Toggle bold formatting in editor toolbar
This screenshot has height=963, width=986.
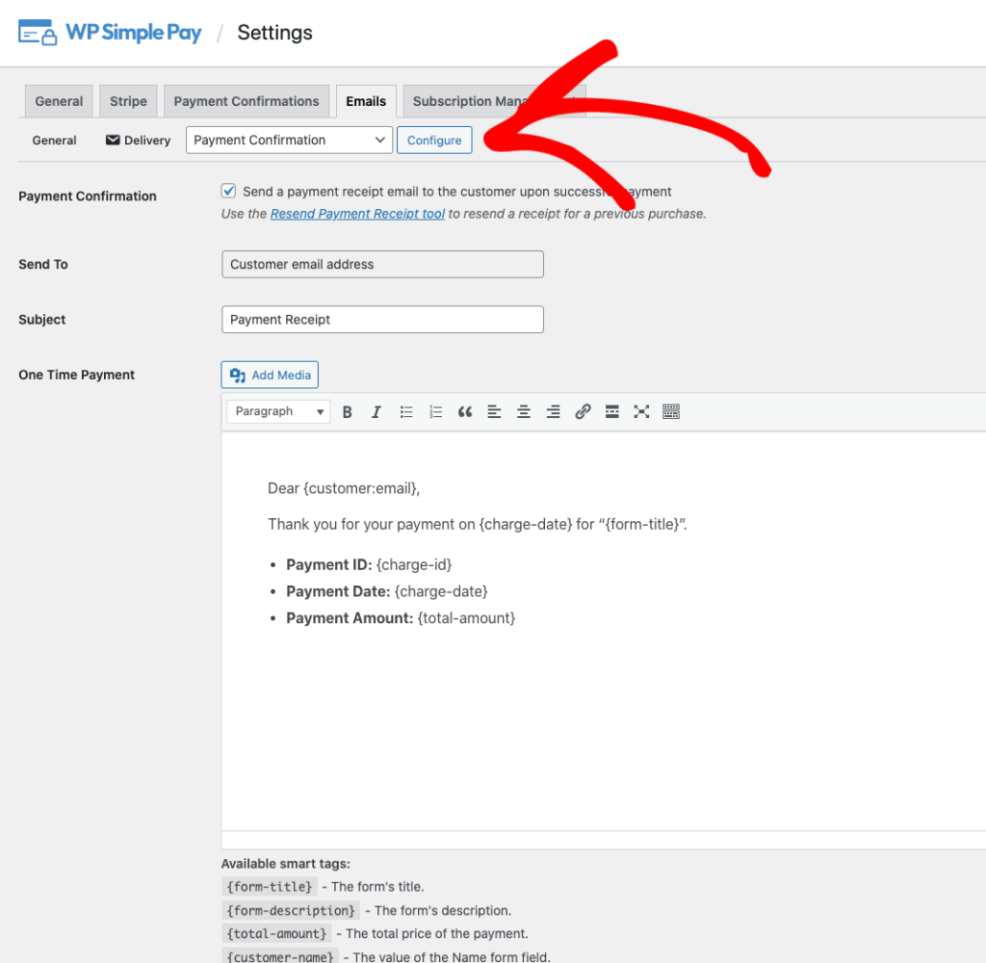click(348, 412)
